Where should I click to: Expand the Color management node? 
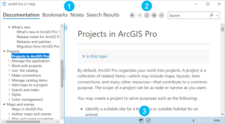[9, 99]
